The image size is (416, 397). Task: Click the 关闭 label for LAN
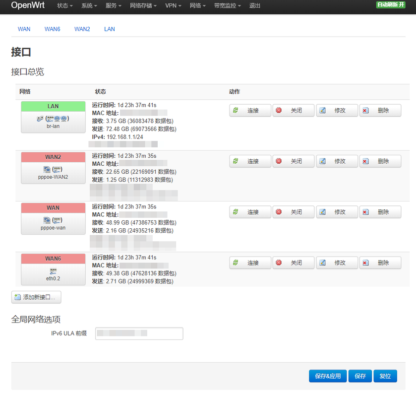pos(297,110)
